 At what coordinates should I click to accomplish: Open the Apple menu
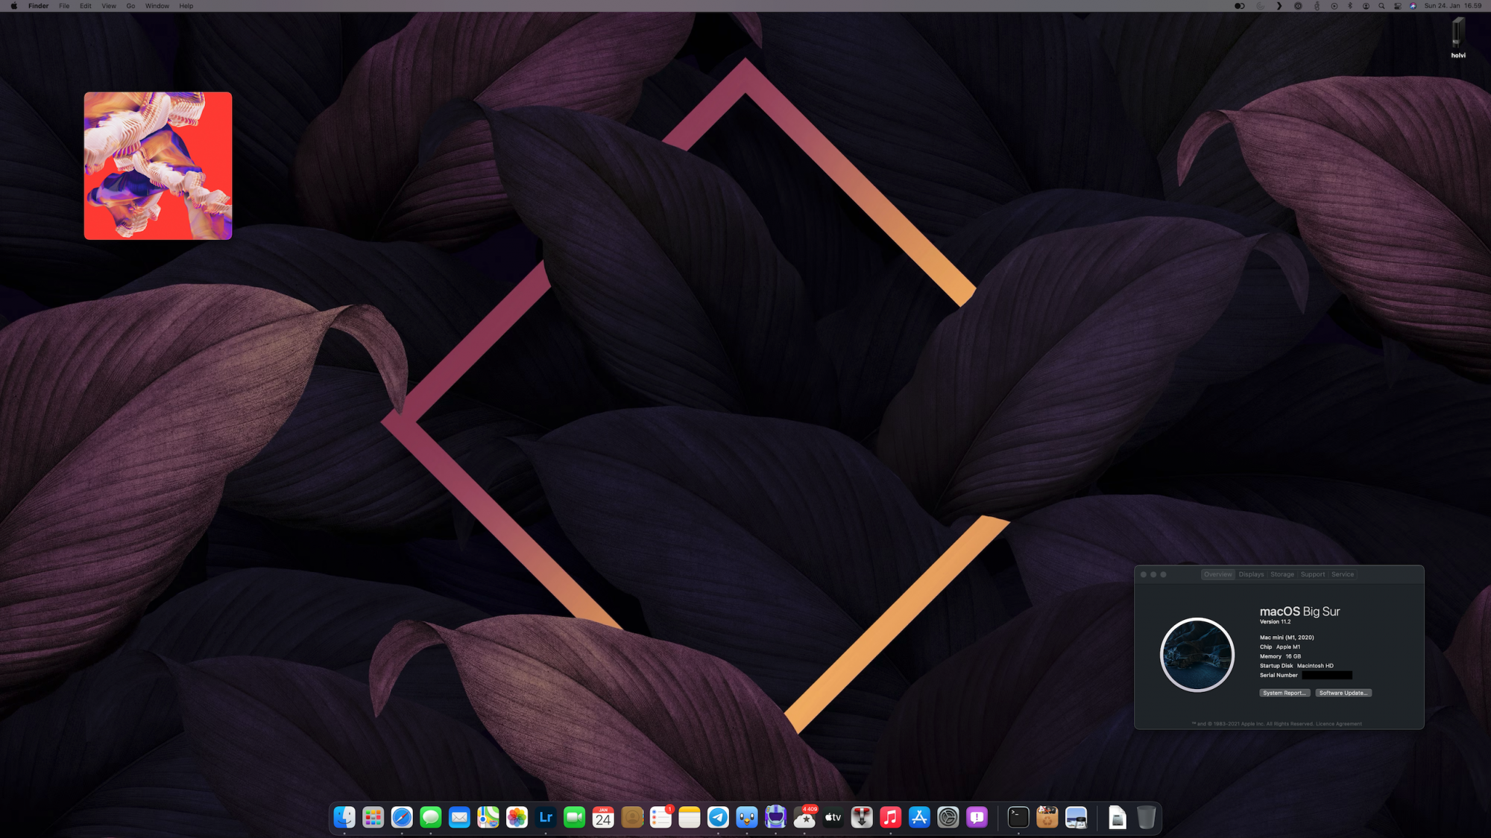[13, 6]
